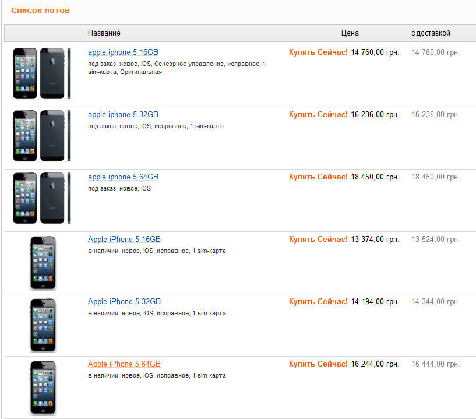This screenshot has height=419, width=476.
Task: Click the photo of the 16 236,00 грн. iPhone
Action: 41,136
